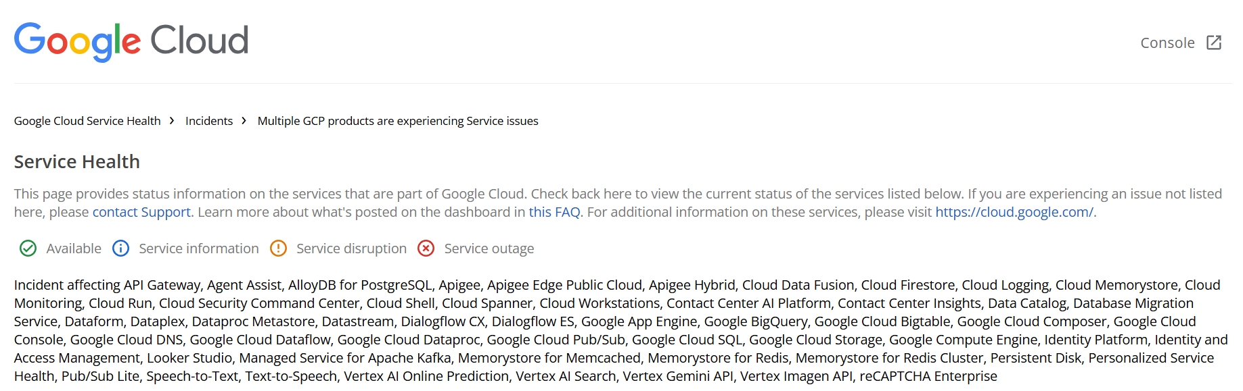Viewport: 1243px width, 391px height.
Task: Click the Available legend label
Action: click(74, 249)
